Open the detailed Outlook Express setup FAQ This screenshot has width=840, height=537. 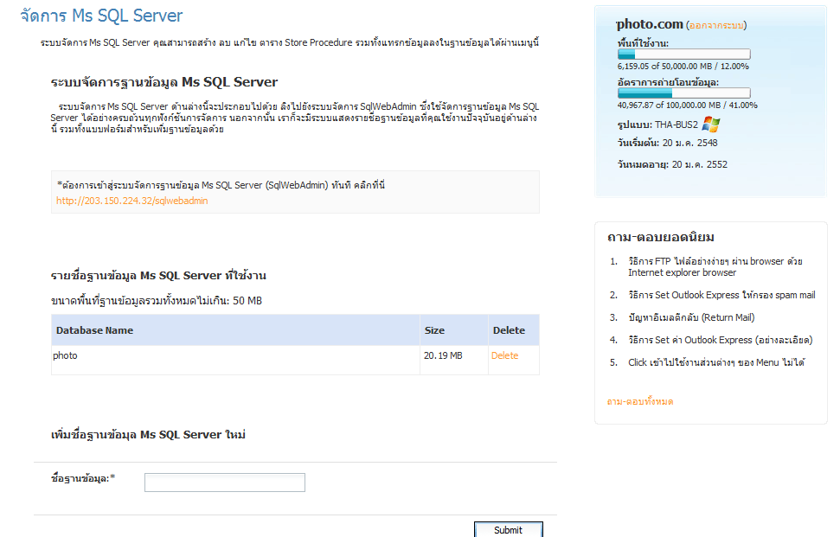[x=720, y=340]
